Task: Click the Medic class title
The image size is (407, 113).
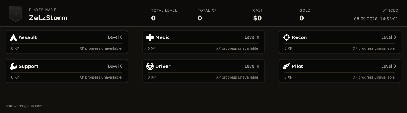Action: click(163, 37)
